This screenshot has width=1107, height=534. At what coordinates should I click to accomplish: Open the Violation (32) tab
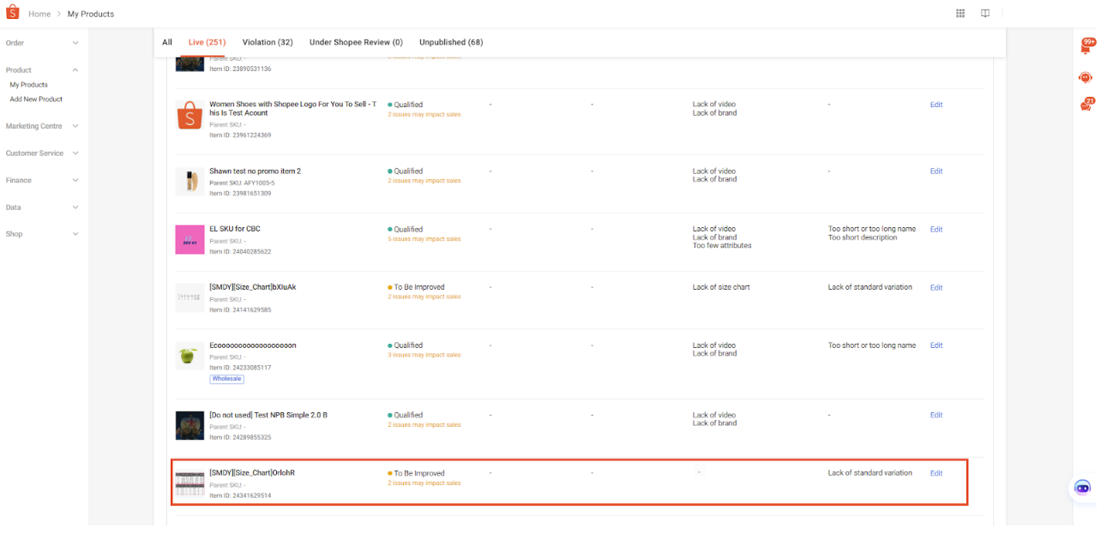coord(268,42)
